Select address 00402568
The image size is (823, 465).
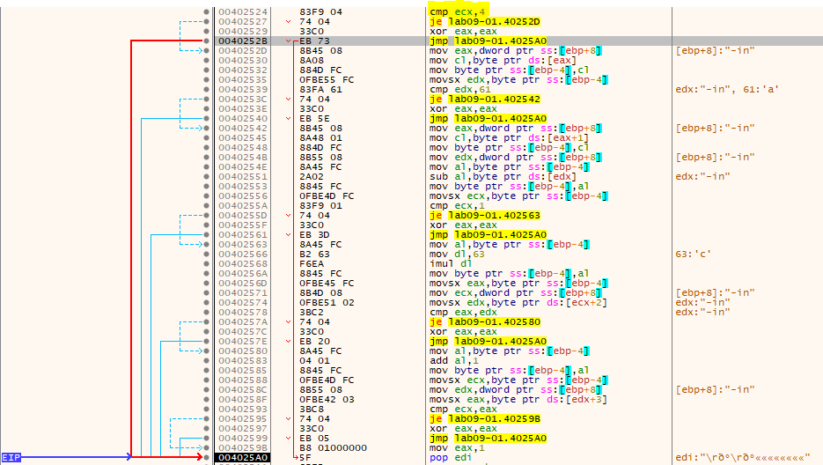tap(243, 263)
